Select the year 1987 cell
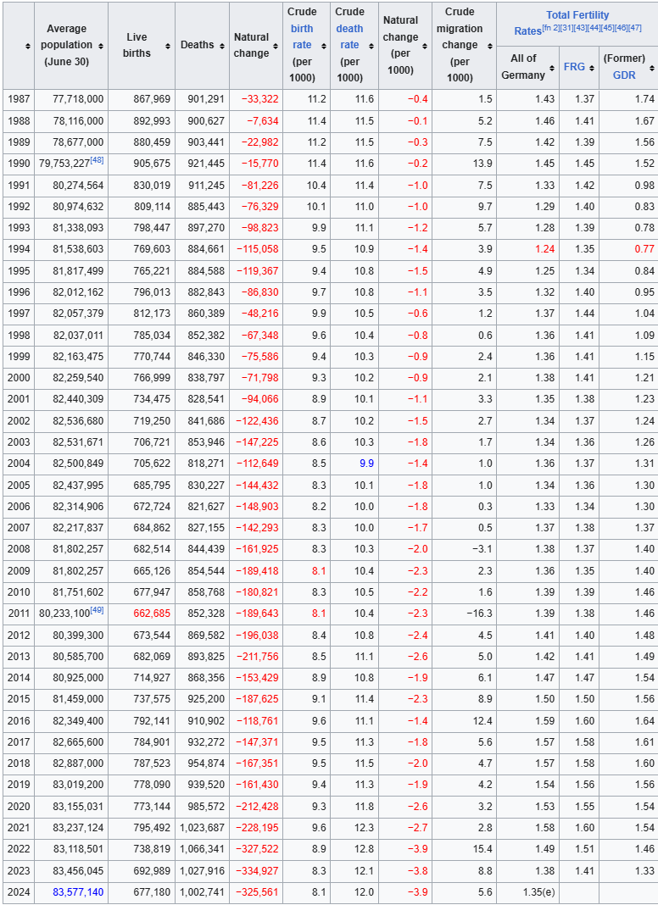 point(19,99)
